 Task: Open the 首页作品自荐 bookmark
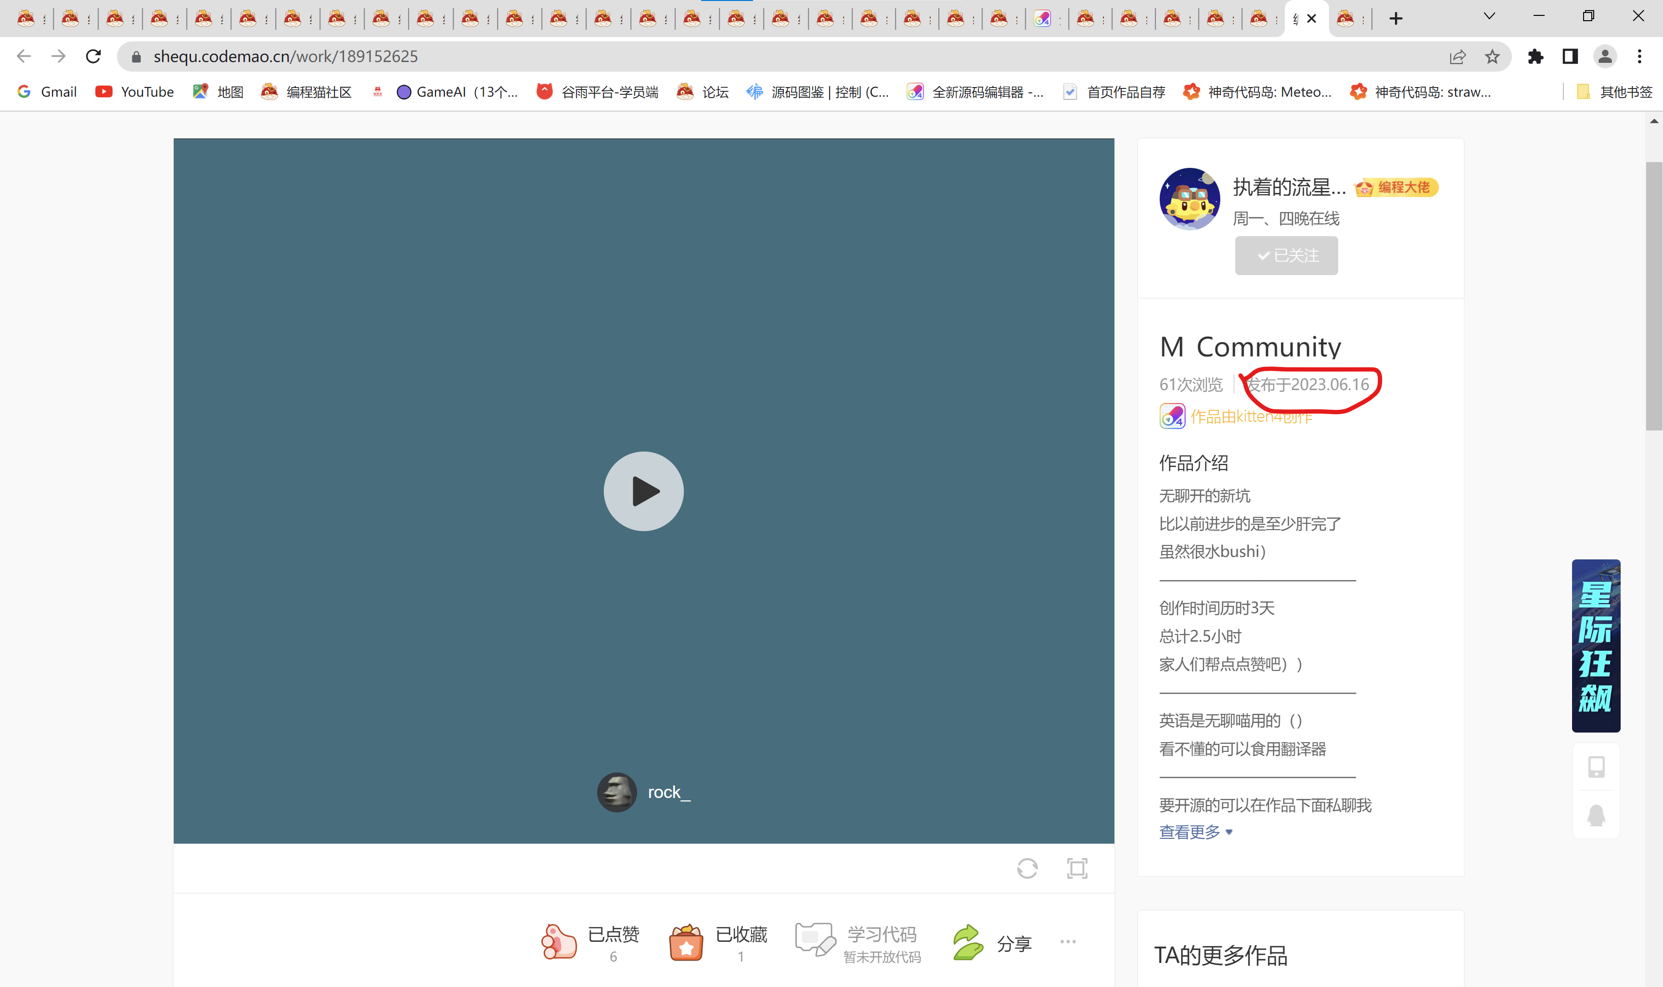1114,92
